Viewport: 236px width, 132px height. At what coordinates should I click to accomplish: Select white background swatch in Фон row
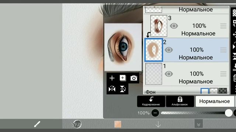tap(205, 91)
